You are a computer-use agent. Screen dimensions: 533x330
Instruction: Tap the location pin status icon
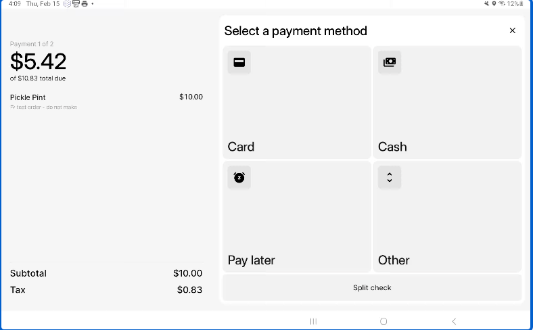[494, 4]
